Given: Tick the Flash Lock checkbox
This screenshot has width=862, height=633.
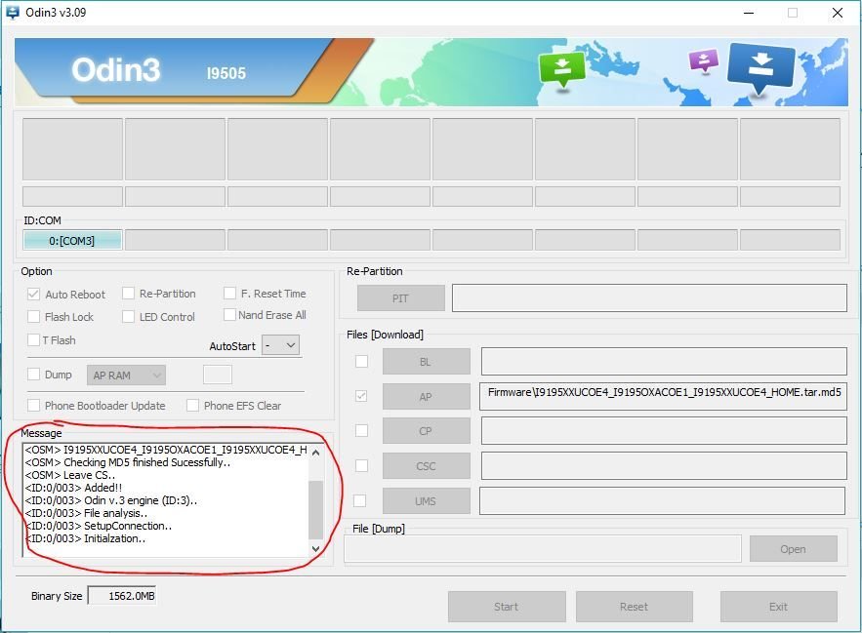Looking at the screenshot, I should (33, 316).
